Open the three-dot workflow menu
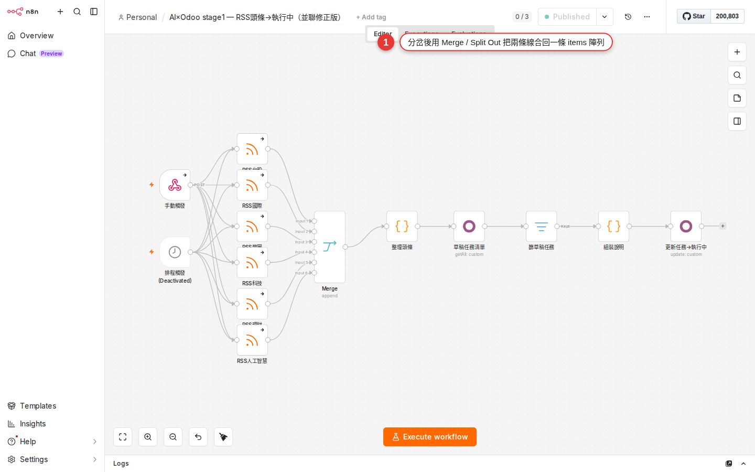 (x=647, y=17)
